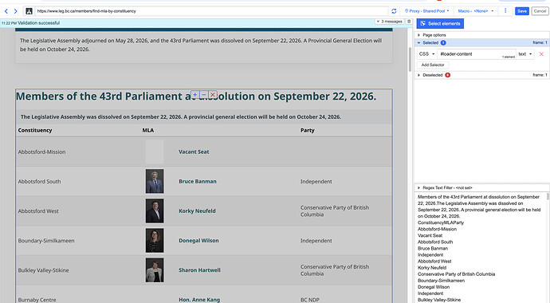Open the three-dot more options menu
550x303 pixels.
(505, 11)
